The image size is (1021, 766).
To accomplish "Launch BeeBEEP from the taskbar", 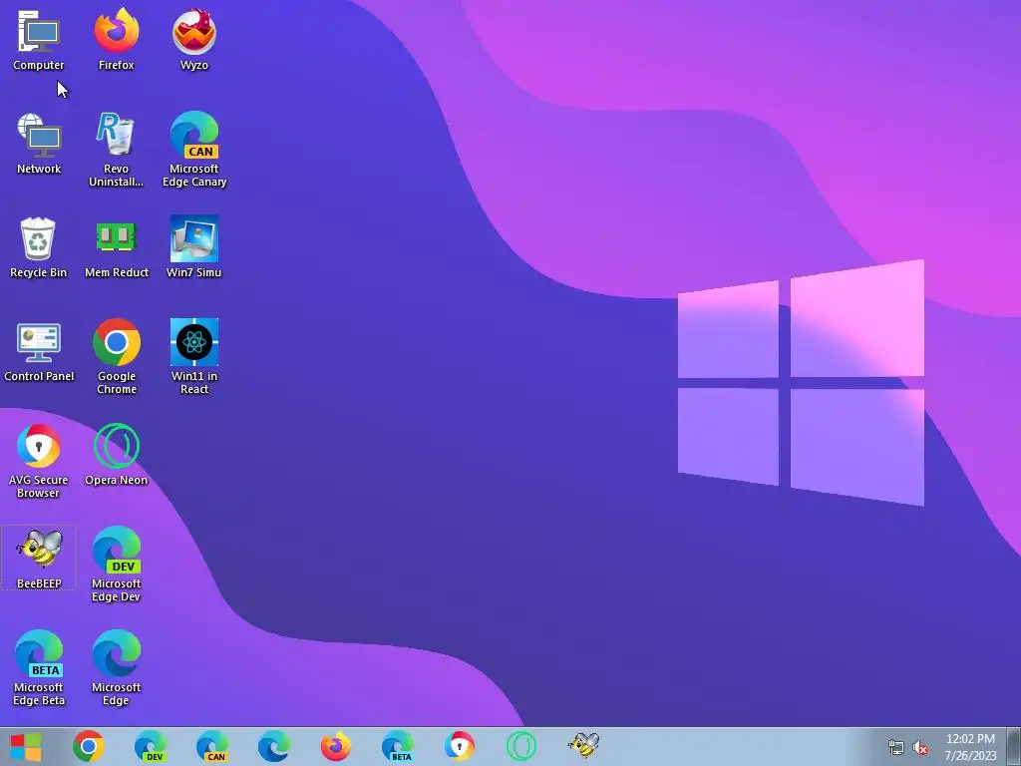I will 583,745.
